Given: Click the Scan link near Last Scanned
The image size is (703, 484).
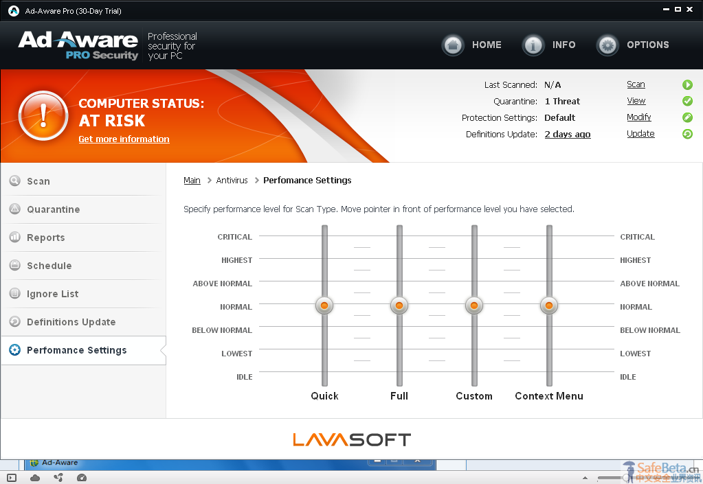Looking at the screenshot, I should click(636, 84).
